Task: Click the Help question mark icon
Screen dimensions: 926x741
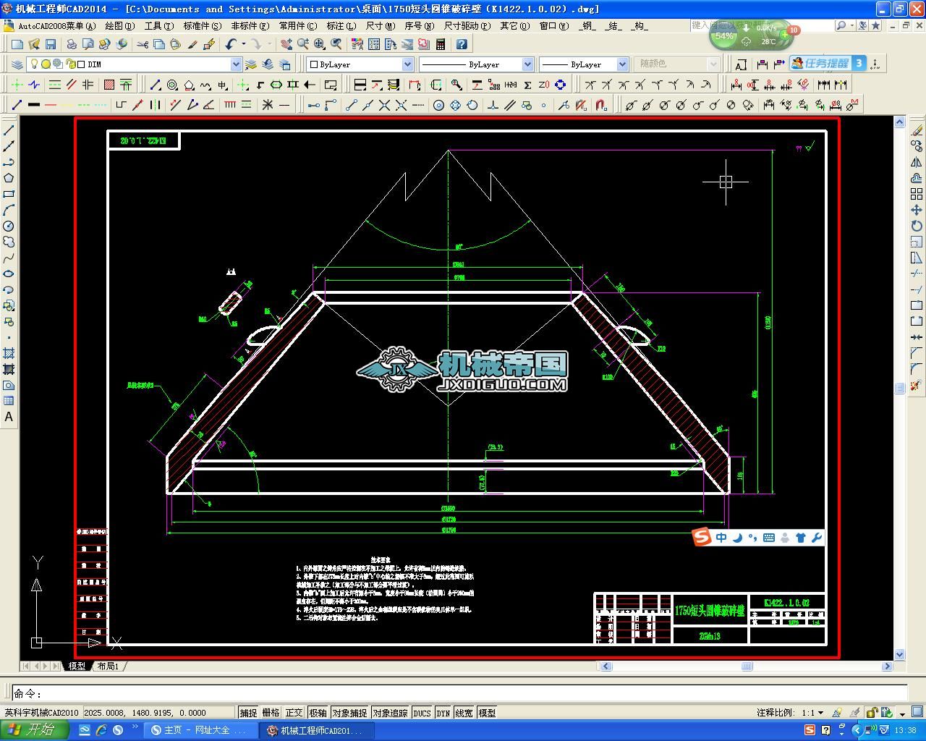Action: pyautogui.click(x=462, y=44)
